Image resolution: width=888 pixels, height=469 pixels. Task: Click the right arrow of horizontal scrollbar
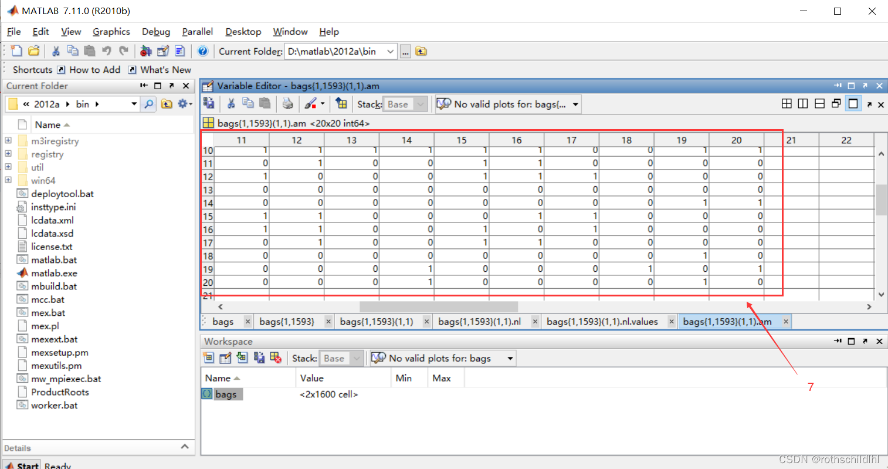(x=869, y=306)
